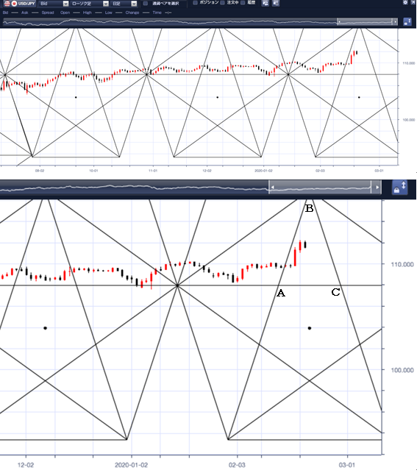Enable the 注文中 checkbox
The image size is (417, 473).
tap(223, 3)
